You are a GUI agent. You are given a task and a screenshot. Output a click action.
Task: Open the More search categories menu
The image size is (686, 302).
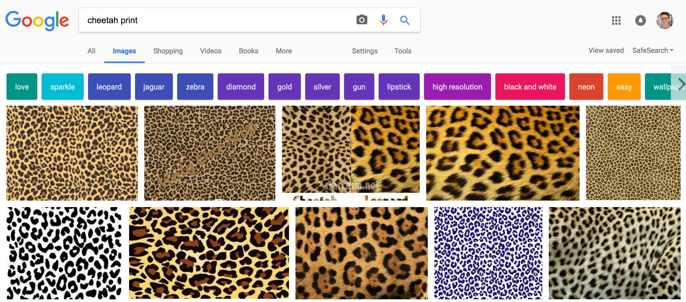coord(284,51)
